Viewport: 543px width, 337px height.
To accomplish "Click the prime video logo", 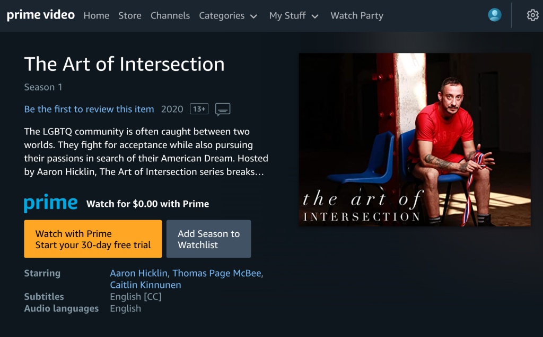I will click(40, 15).
